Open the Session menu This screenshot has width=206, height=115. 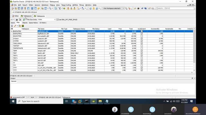click(x=37, y=5)
